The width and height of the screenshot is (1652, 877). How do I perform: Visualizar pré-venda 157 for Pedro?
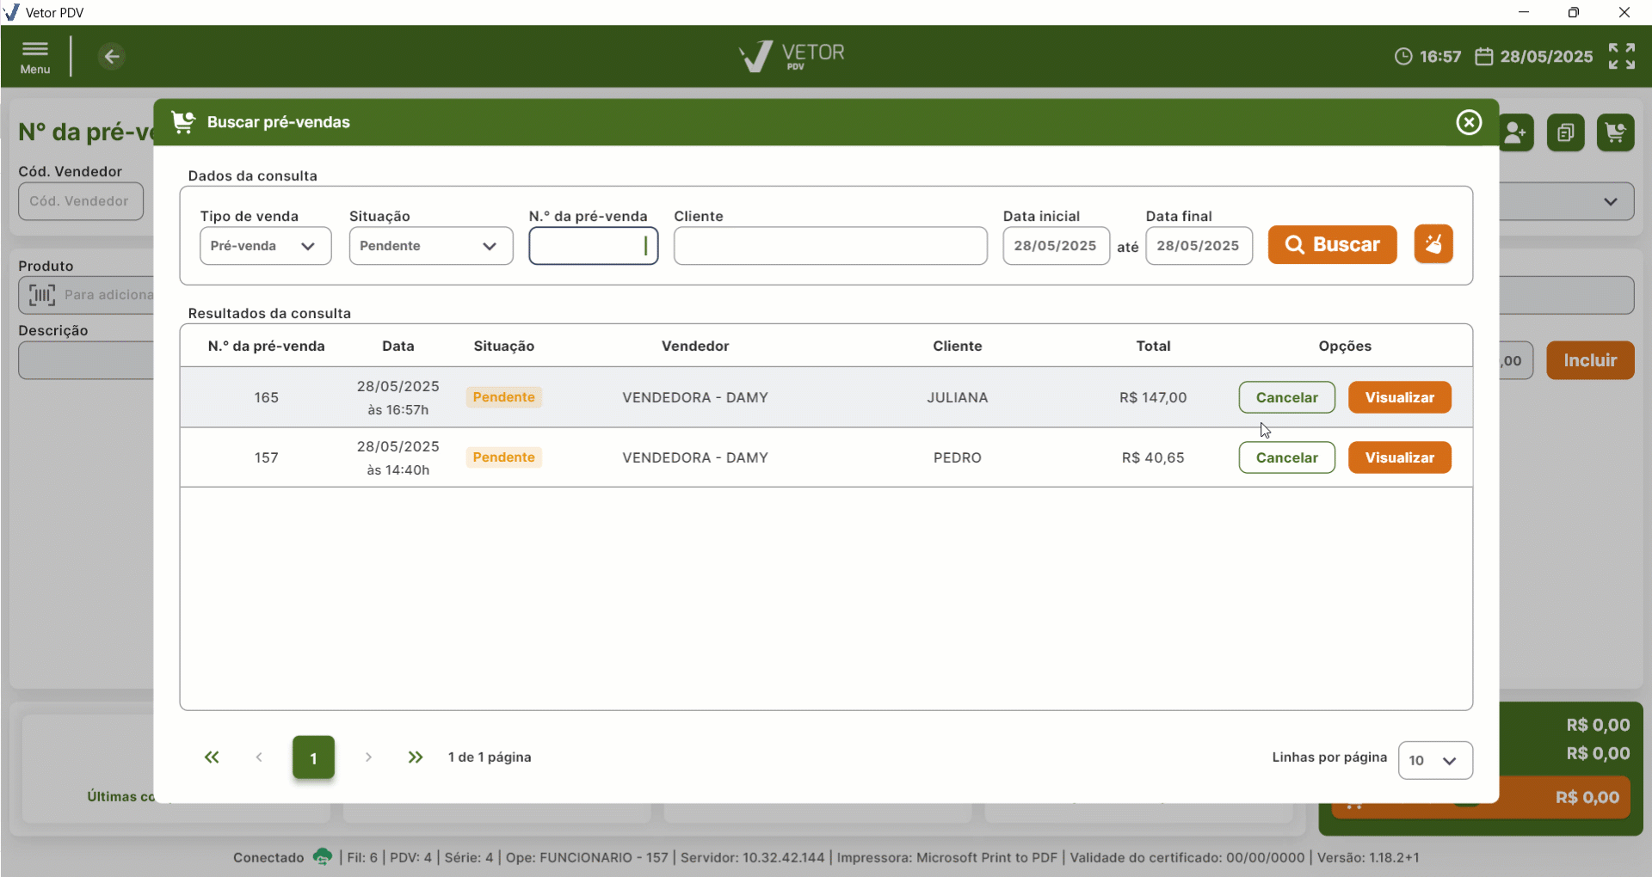pyautogui.click(x=1399, y=457)
